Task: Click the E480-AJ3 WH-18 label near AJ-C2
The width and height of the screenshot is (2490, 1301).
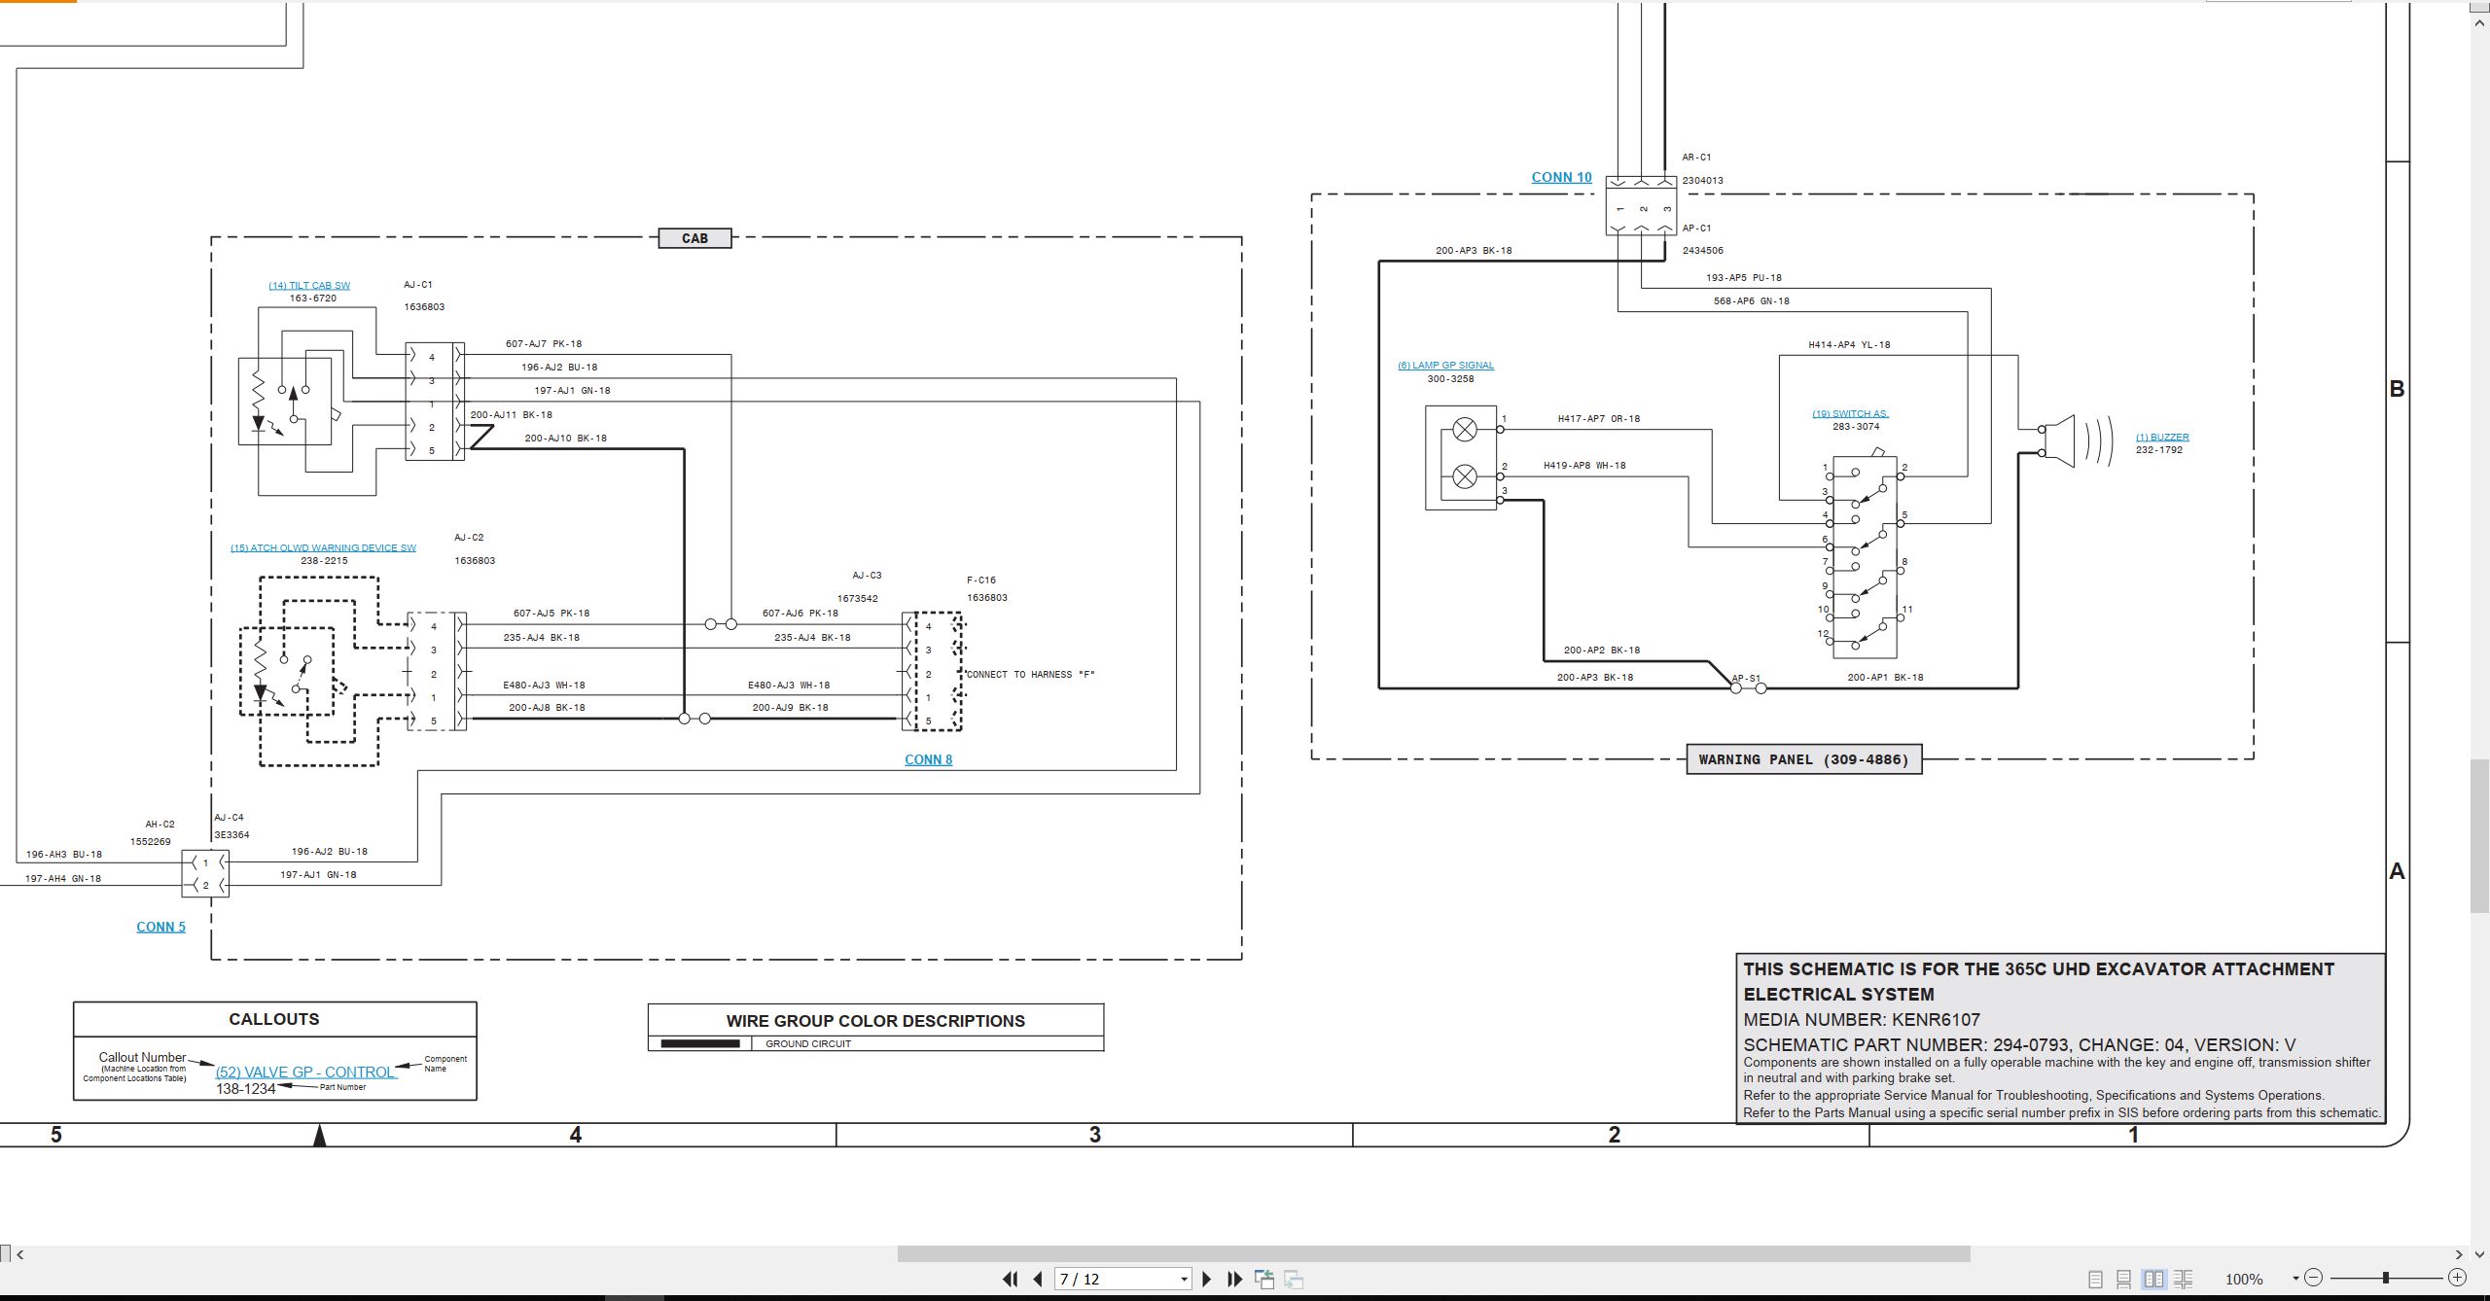Action: click(544, 686)
